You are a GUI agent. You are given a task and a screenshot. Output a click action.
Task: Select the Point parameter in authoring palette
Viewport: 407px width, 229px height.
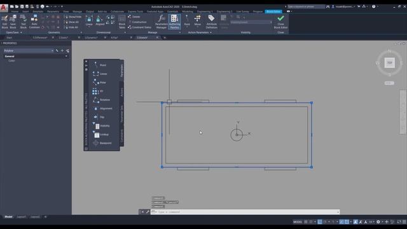coord(100,65)
